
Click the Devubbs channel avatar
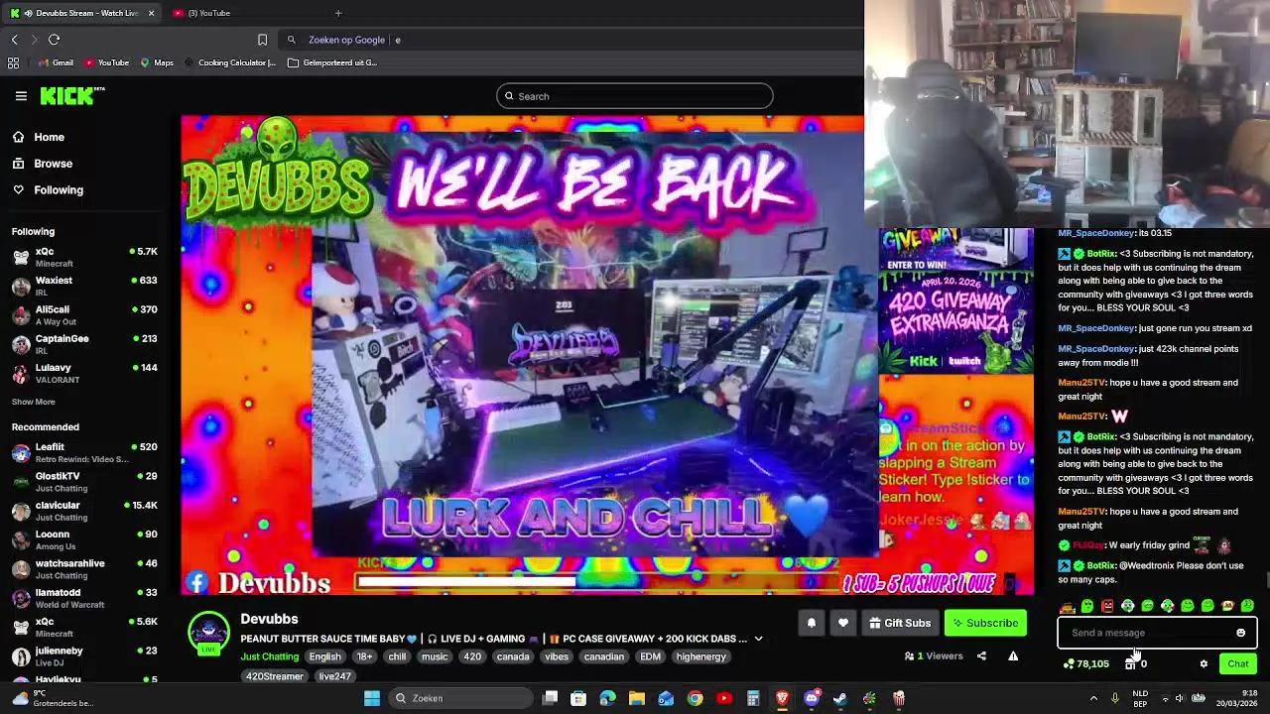(x=208, y=634)
